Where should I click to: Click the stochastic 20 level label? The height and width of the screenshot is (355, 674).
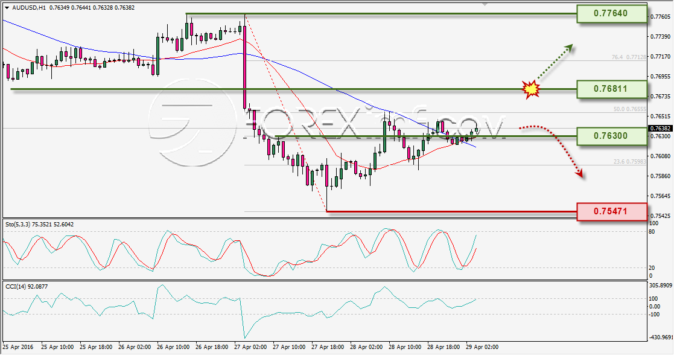point(652,268)
